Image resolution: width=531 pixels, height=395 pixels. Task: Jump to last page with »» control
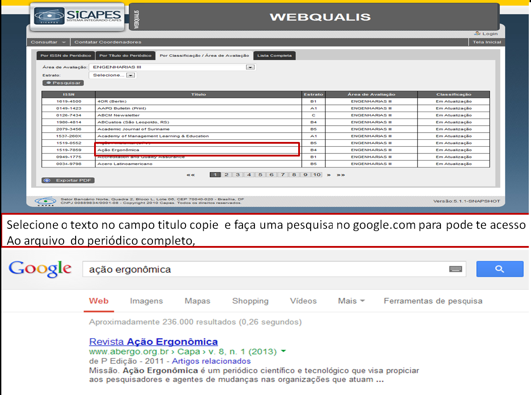coord(341,175)
